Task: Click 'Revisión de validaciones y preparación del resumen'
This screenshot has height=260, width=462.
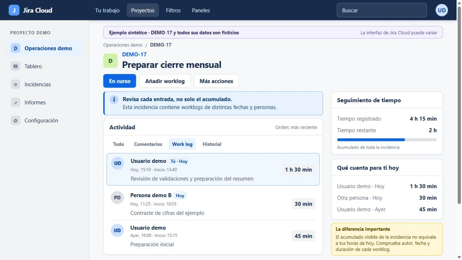Action: (x=192, y=179)
